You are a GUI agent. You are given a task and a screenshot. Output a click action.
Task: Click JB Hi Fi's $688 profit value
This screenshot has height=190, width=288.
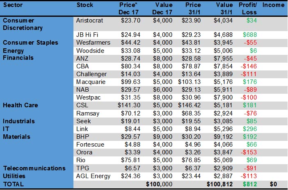pos(251,35)
